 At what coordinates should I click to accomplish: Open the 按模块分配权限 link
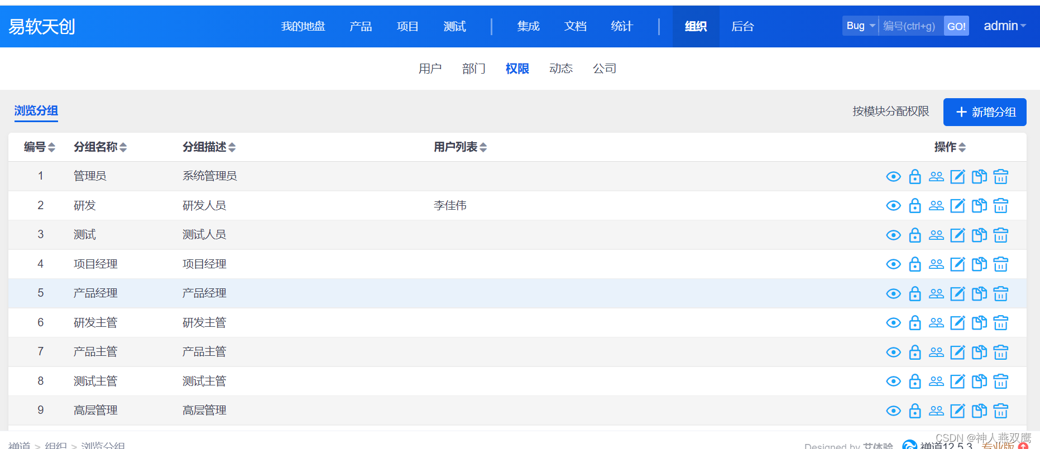890,112
